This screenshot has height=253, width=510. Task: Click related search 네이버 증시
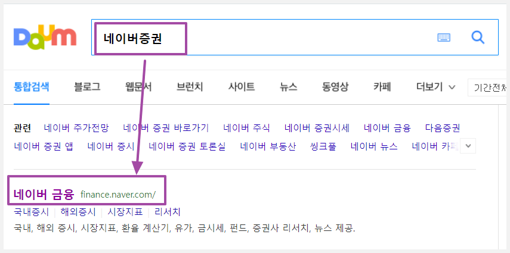click(x=111, y=146)
